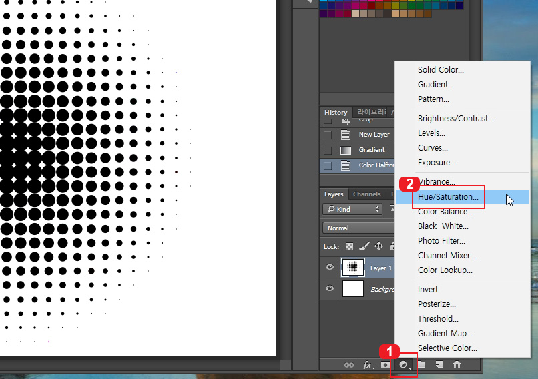Image resolution: width=538 pixels, height=379 pixels.
Task: Choose Solid Color... from the menu
Action: 441,70
